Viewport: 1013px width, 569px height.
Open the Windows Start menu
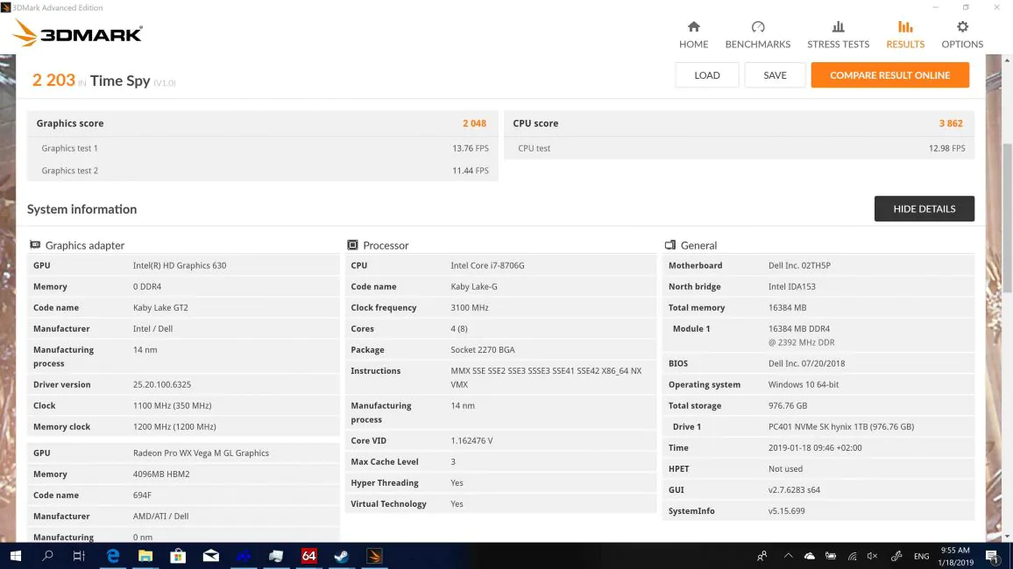[16, 556]
